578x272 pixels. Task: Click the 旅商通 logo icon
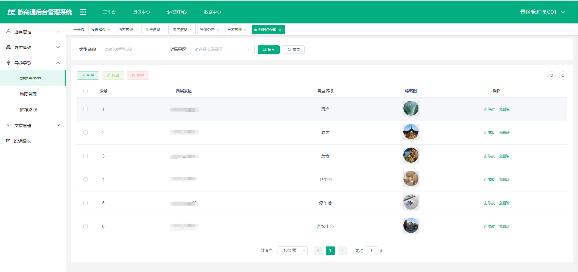click(x=11, y=12)
